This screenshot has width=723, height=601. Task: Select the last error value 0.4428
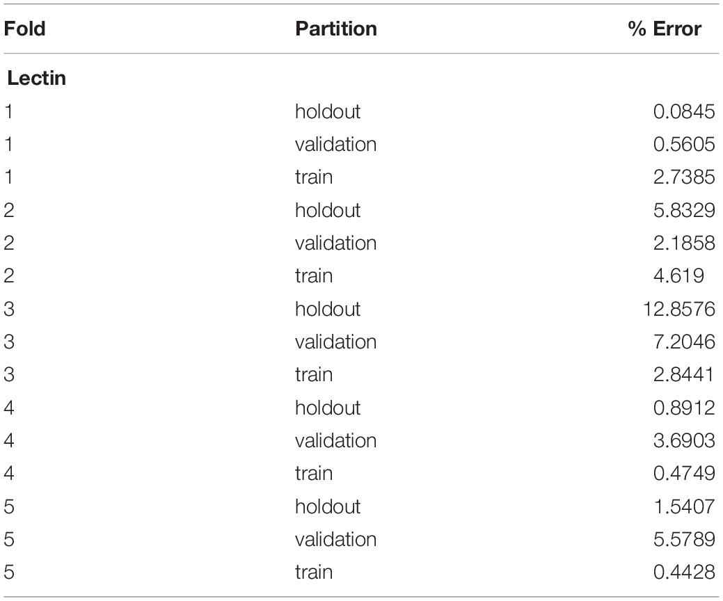[x=684, y=572]
